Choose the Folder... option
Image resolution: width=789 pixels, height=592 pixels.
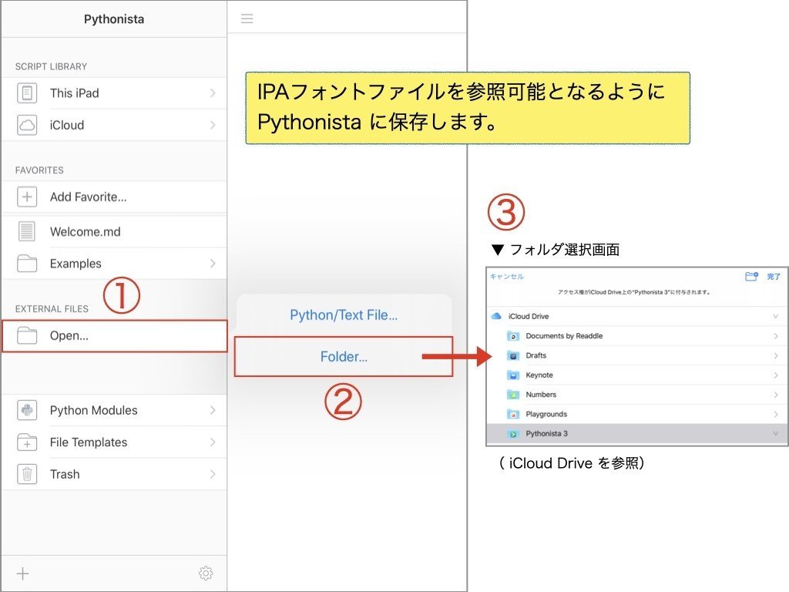click(x=343, y=356)
